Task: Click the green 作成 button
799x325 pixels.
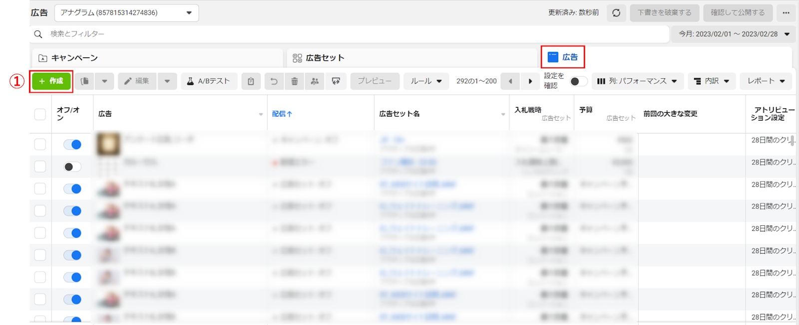Action: pos(51,81)
